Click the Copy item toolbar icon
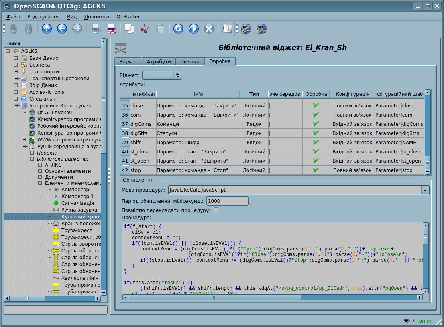444x327 pixels. [x=129, y=29]
